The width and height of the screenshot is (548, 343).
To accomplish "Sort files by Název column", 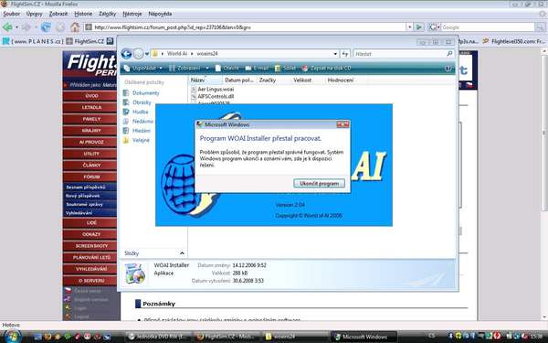I will [x=205, y=80].
